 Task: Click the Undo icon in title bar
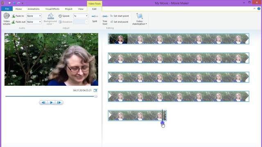tap(14, 3)
